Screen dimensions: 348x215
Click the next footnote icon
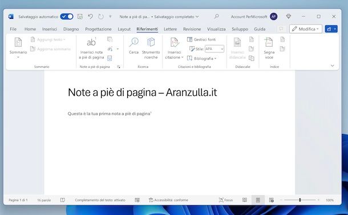(x=110, y=49)
